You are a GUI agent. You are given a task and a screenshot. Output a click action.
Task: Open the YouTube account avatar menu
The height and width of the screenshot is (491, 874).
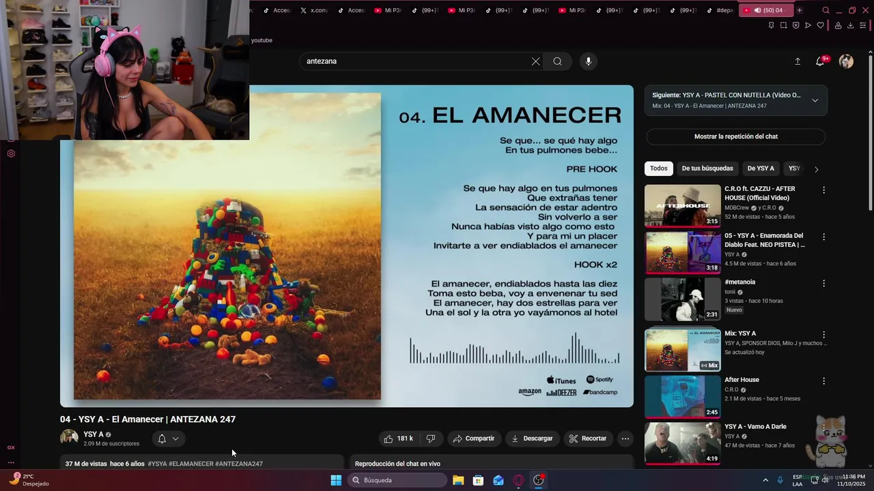(846, 61)
